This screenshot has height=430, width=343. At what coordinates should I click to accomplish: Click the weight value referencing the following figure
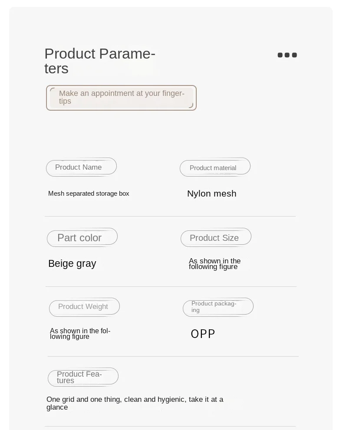(80, 334)
